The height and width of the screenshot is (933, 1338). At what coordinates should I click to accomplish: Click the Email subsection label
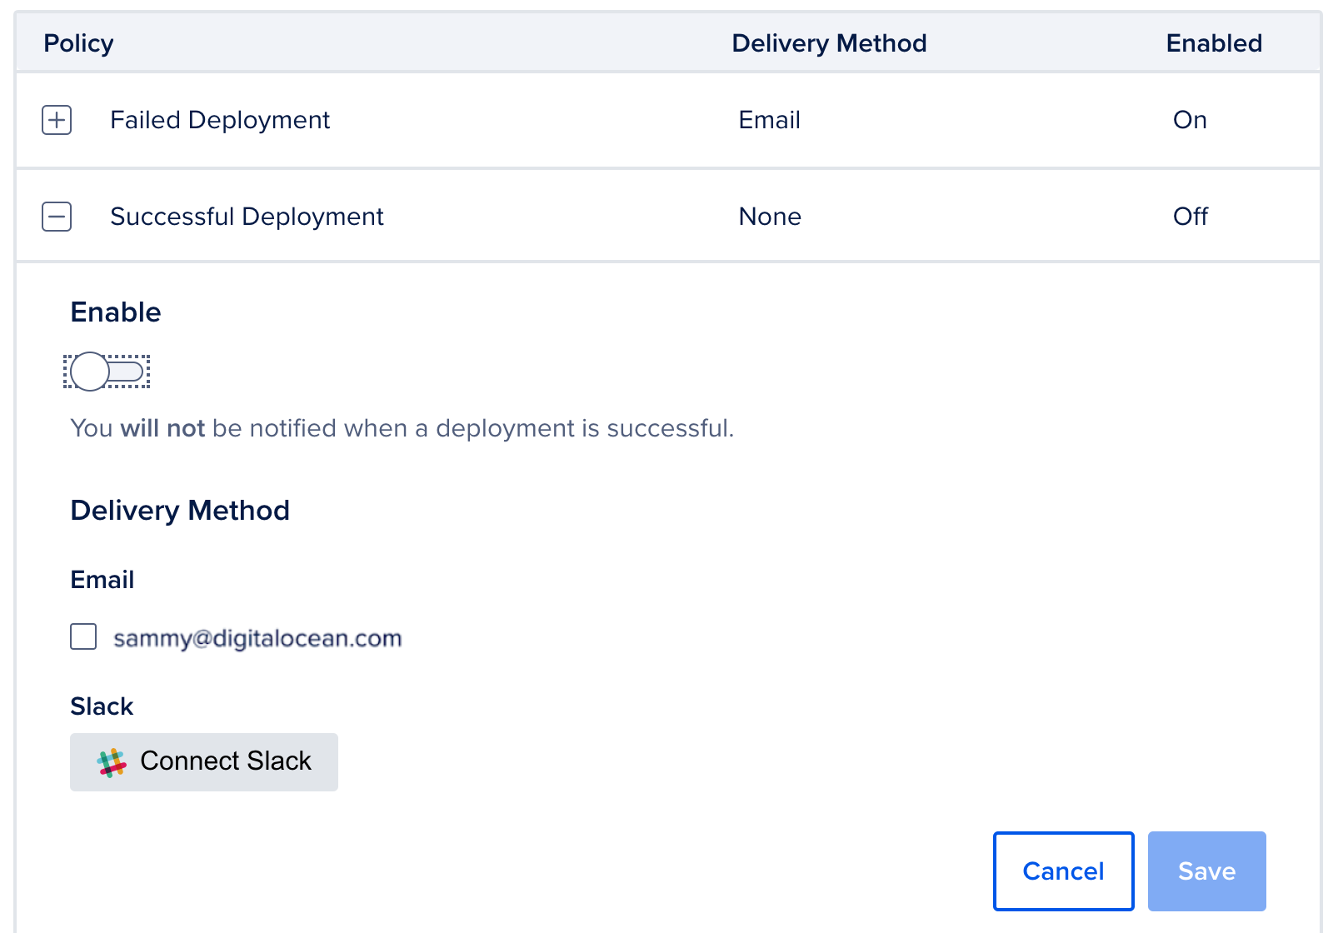tap(102, 580)
